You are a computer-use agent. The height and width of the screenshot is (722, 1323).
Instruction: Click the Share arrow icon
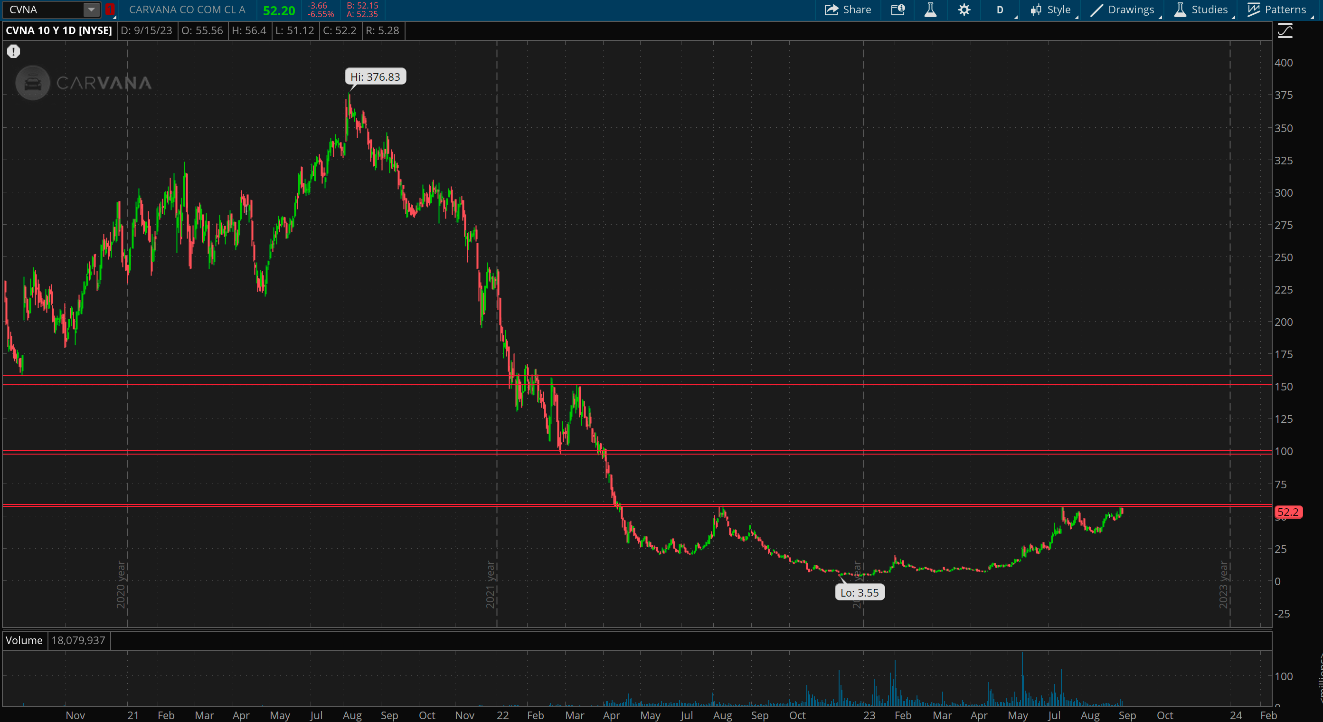(831, 10)
